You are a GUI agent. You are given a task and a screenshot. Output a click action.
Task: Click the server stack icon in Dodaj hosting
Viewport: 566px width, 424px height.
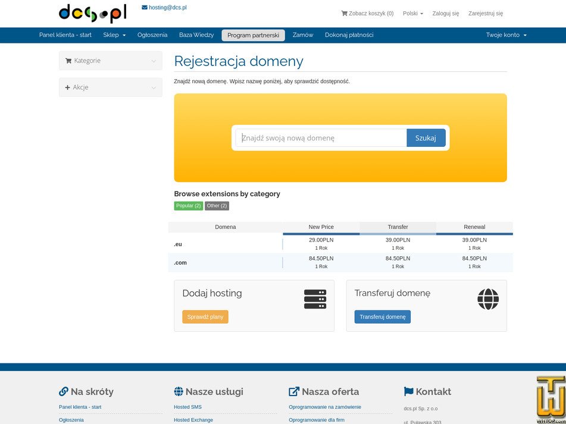[x=315, y=299]
